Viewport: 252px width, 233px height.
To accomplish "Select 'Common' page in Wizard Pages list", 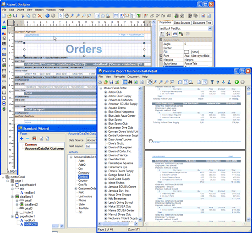I will (x=31, y=145).
